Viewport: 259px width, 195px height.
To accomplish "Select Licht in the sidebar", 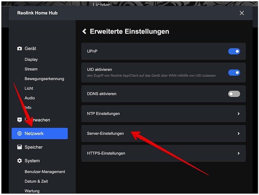I will coord(29,89).
